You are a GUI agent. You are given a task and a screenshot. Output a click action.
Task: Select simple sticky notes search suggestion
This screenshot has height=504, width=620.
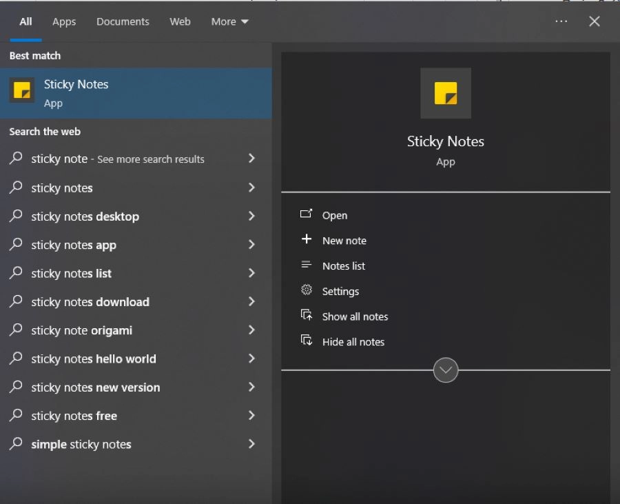tap(81, 445)
